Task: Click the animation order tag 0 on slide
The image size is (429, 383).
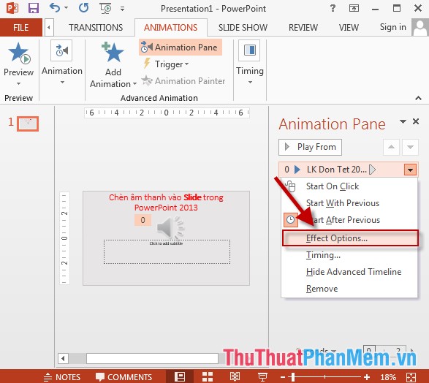Action: pos(143,220)
